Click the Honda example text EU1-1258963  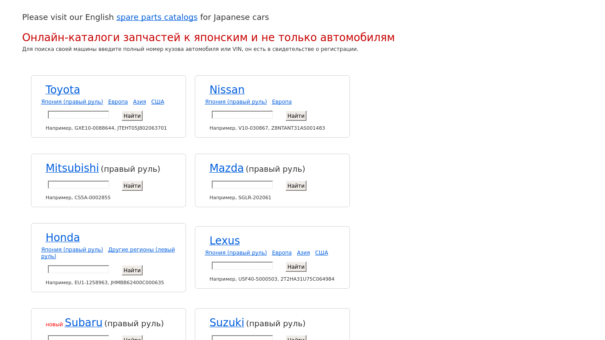point(91,283)
